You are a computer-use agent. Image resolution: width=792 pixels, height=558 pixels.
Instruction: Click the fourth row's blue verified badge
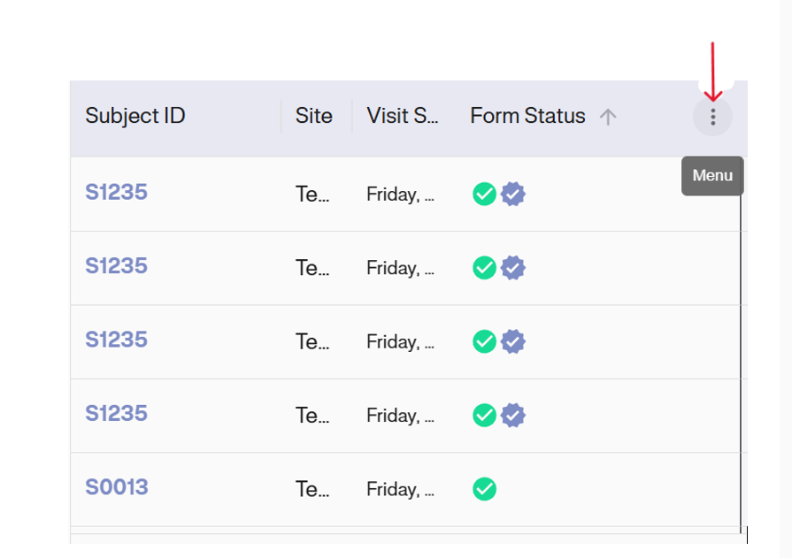pos(513,414)
